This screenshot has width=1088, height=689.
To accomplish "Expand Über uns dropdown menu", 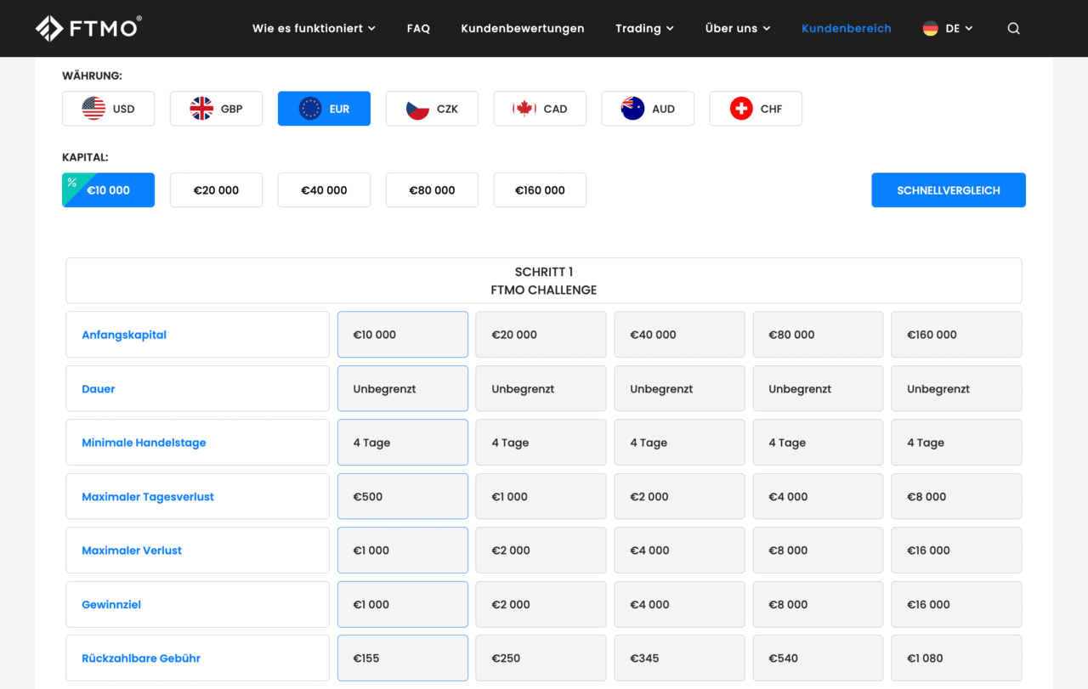I will pyautogui.click(x=738, y=28).
